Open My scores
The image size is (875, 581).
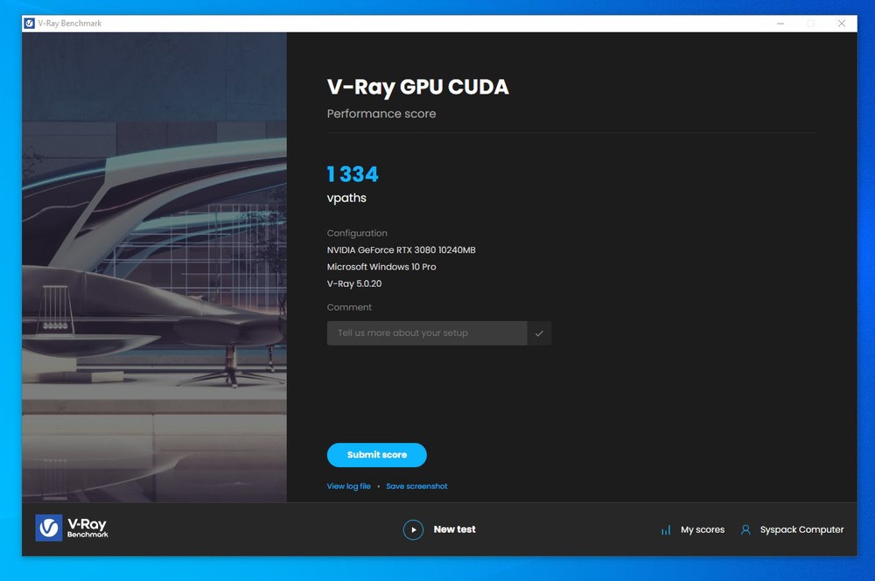(x=703, y=529)
